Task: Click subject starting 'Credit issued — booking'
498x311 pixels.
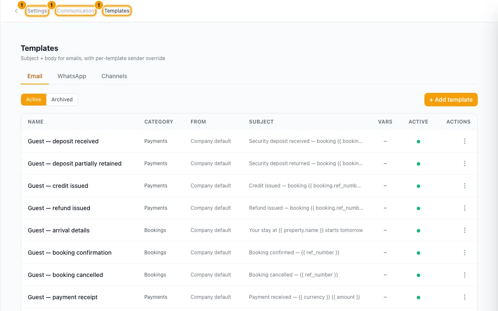Action: tap(305, 186)
